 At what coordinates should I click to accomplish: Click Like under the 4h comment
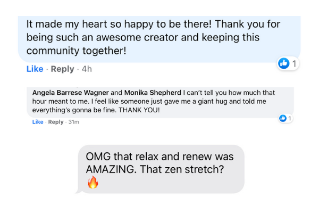point(35,69)
